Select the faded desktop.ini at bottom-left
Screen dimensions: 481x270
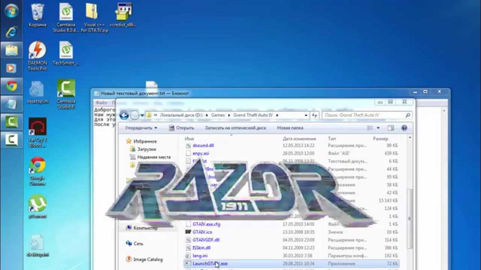pyautogui.click(x=37, y=246)
